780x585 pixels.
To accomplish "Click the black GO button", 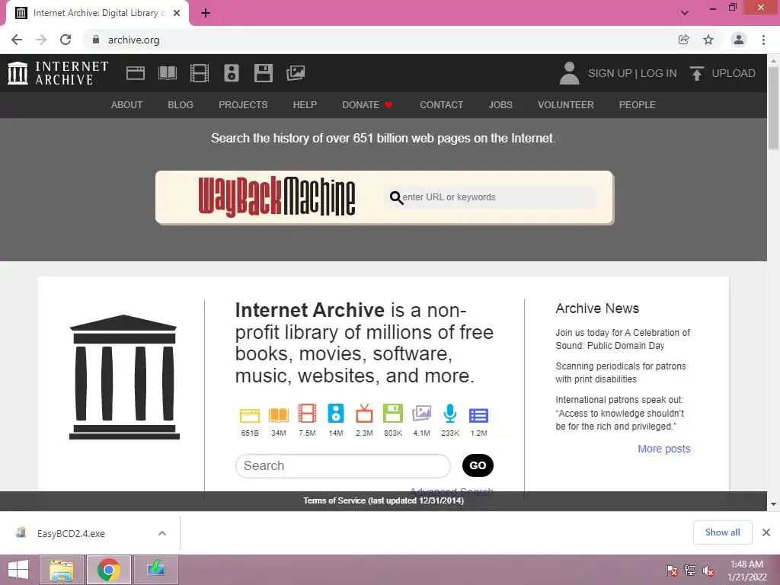I will 478,465.
